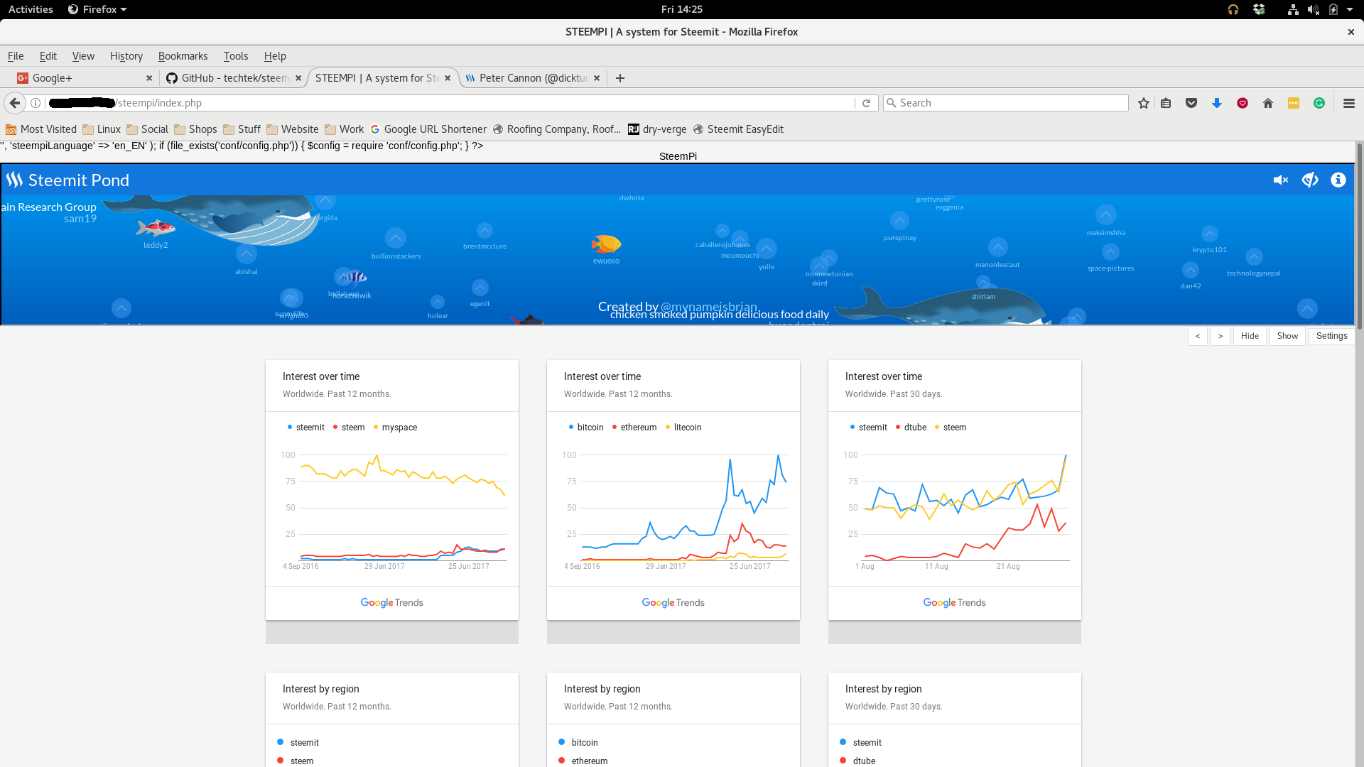This screenshot has height=767, width=1364.
Task: Expand the Social bookmarks folder
Action: coord(147,129)
